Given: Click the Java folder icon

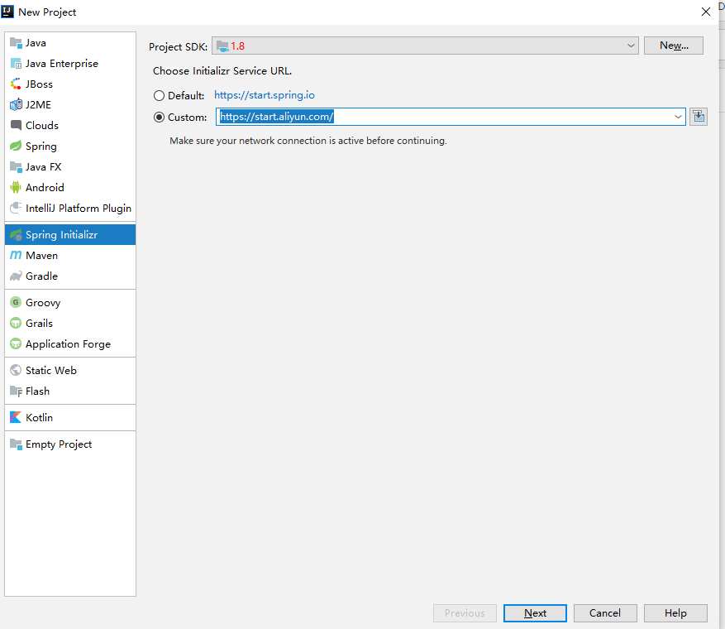Looking at the screenshot, I should pyautogui.click(x=16, y=43).
